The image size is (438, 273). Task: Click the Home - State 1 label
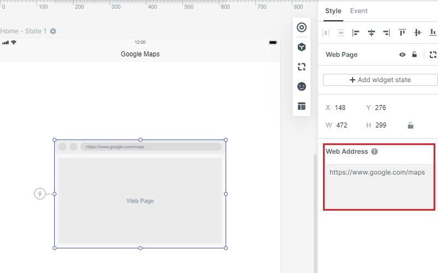[x=24, y=31]
